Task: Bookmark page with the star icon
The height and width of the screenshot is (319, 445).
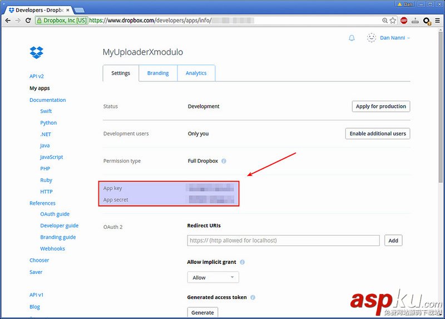Action: point(393,21)
